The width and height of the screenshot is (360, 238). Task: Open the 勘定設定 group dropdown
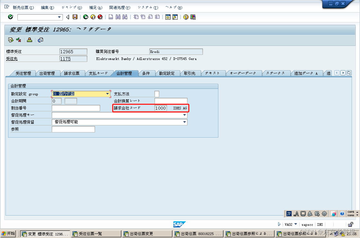tap(108, 94)
